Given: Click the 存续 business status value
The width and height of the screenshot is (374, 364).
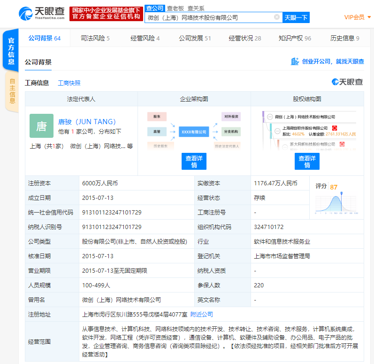Looking at the screenshot, I should click(260, 198).
